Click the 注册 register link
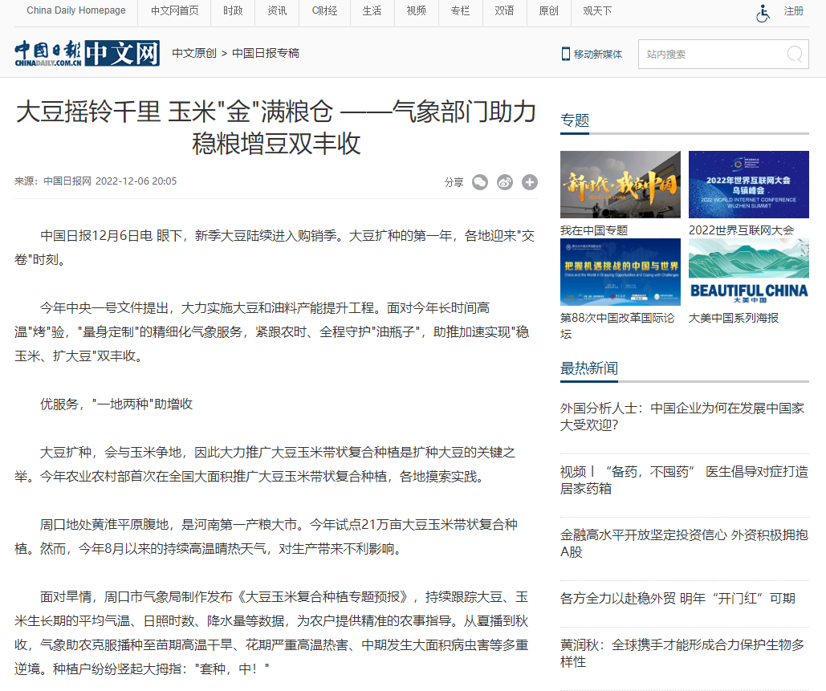The image size is (826, 691). coord(793,11)
